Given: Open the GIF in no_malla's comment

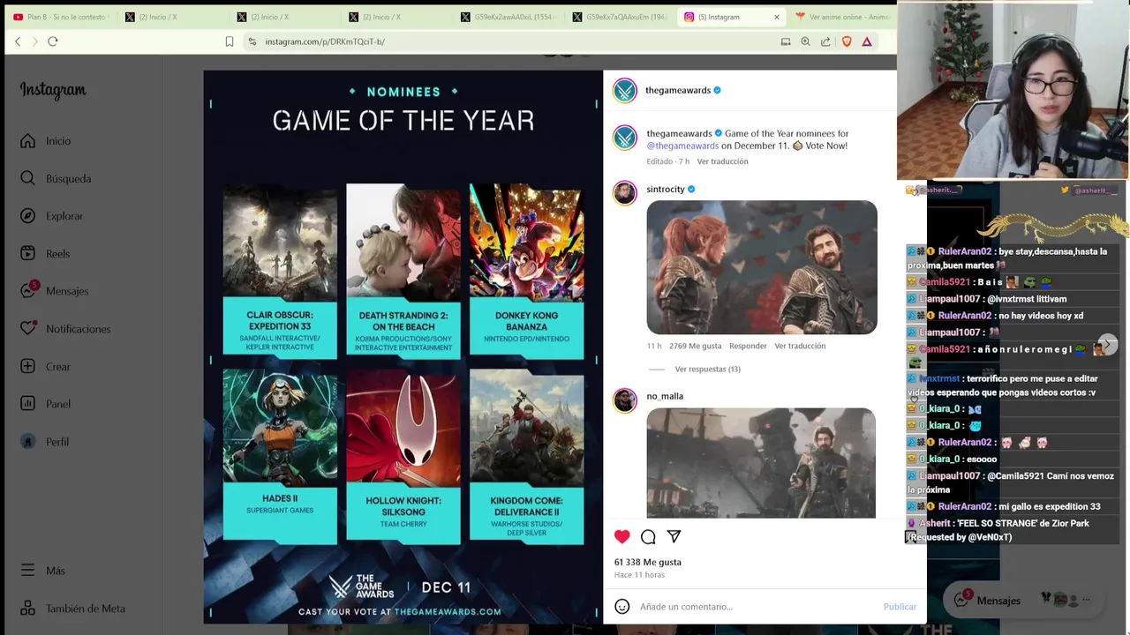Looking at the screenshot, I should [761, 463].
